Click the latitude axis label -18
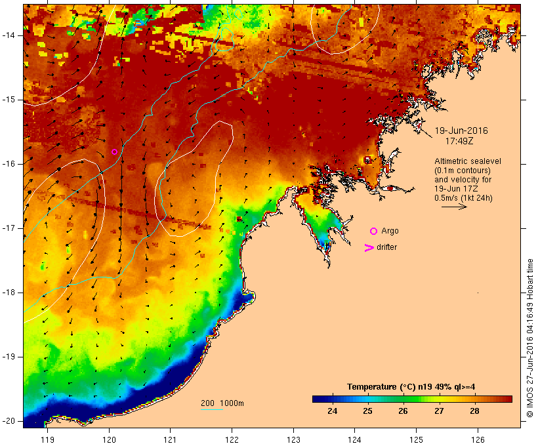The image size is (538, 446). click(x=9, y=293)
